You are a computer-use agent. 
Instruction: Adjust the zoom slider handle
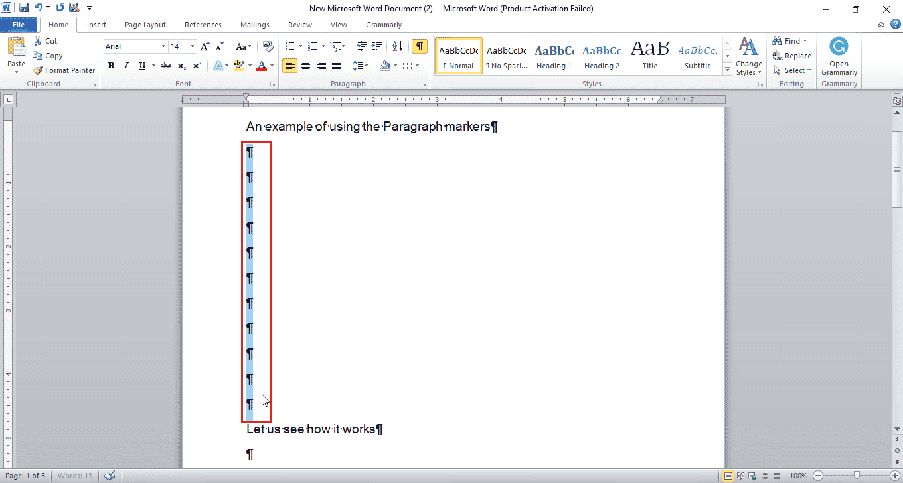click(x=857, y=476)
